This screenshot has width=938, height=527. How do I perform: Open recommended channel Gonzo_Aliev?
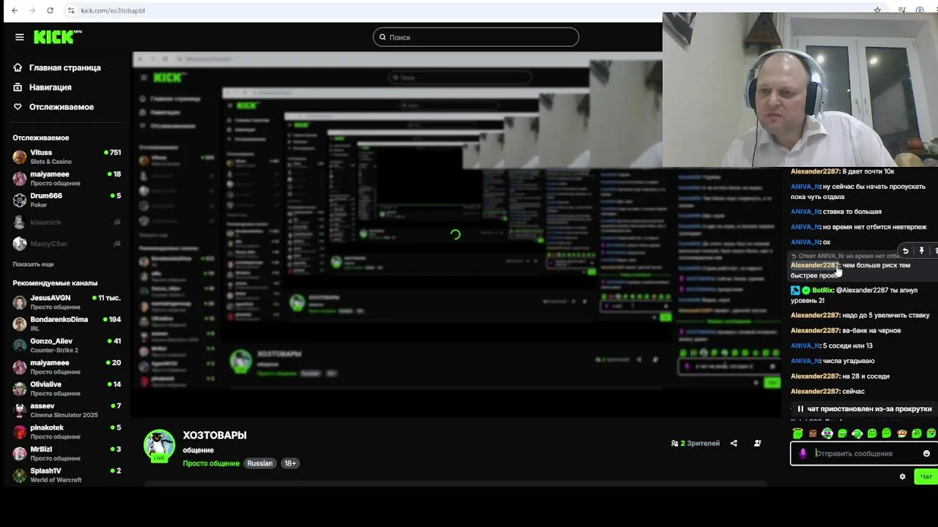coord(66,345)
